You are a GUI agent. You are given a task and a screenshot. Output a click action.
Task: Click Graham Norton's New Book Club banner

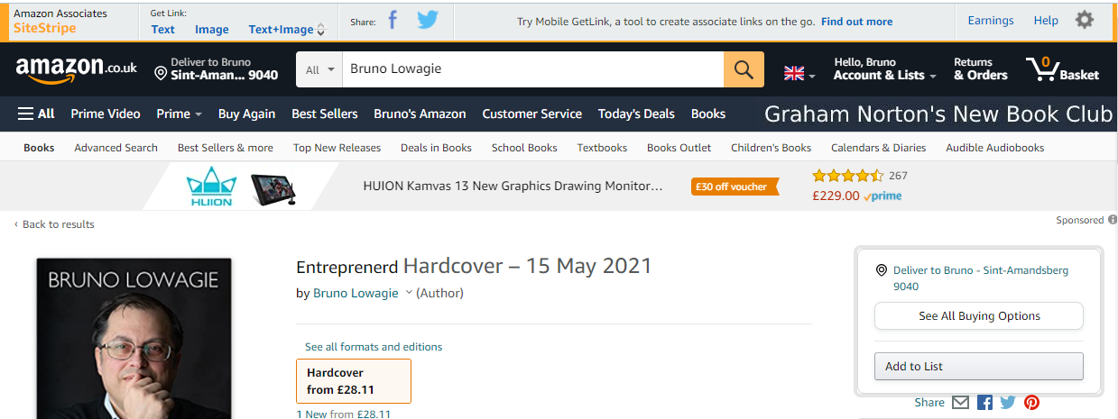(938, 114)
